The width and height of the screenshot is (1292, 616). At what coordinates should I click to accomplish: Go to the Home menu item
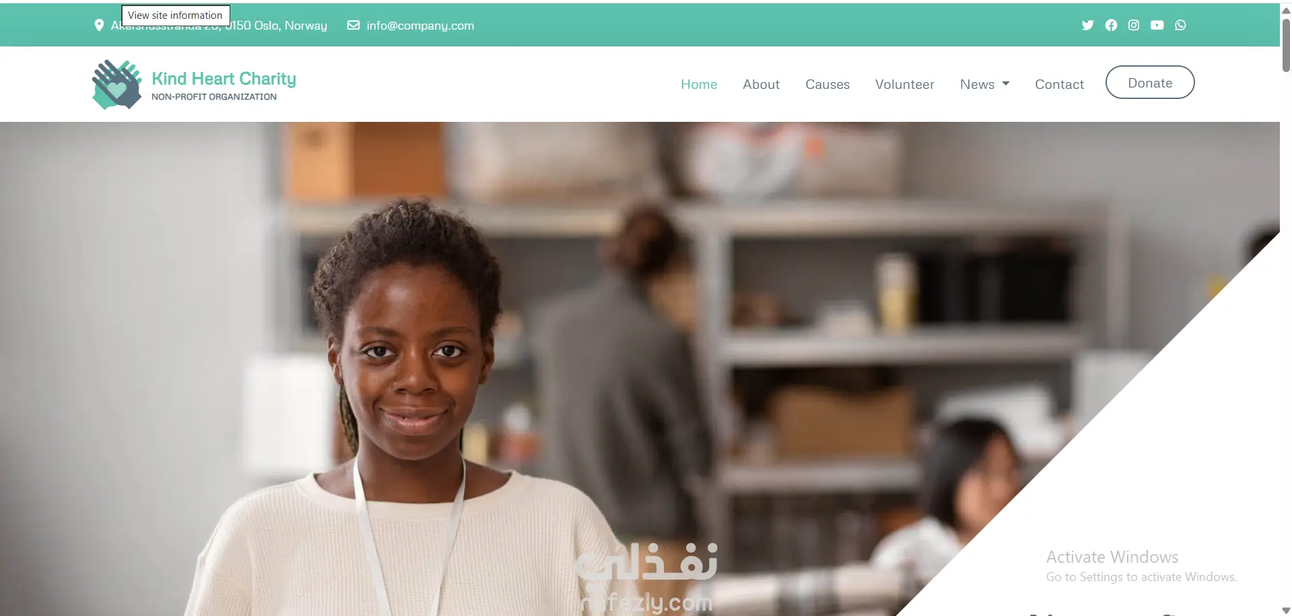pos(699,84)
